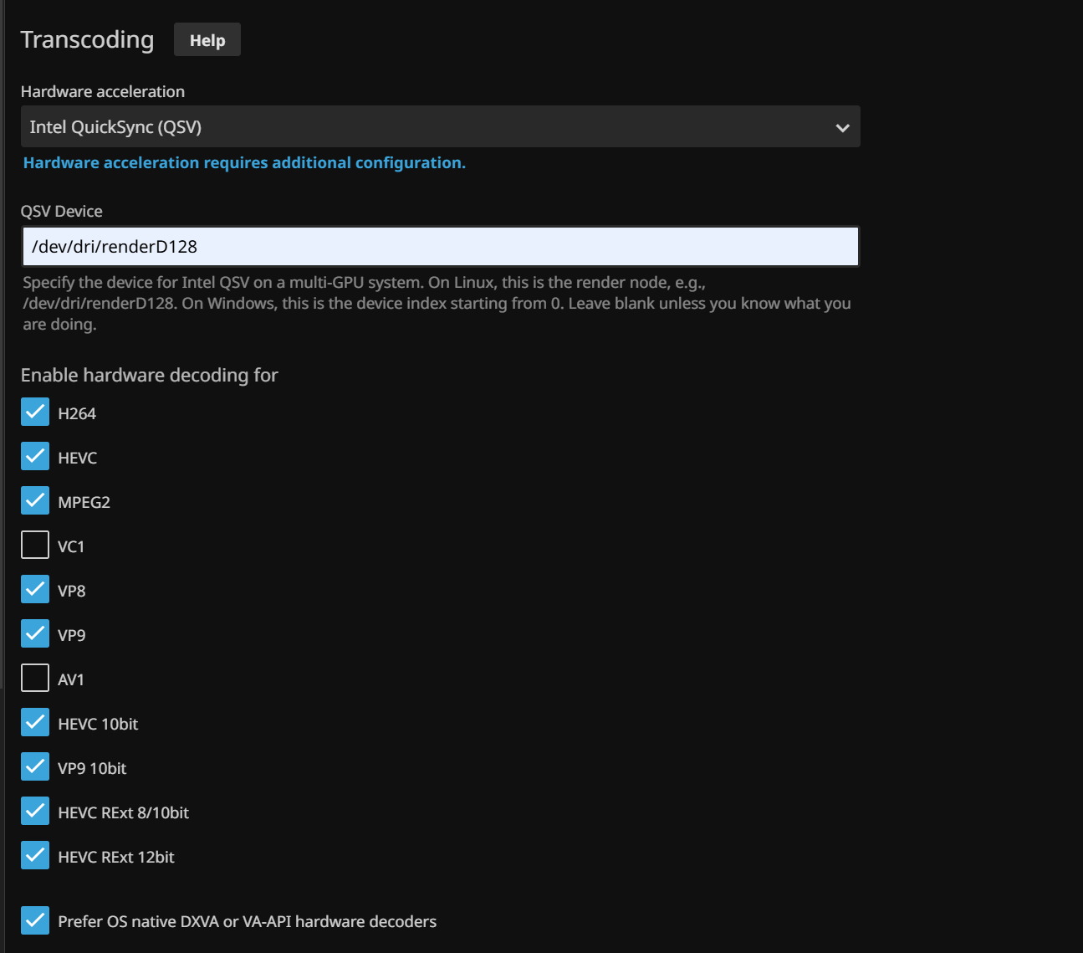Image resolution: width=1083 pixels, height=953 pixels.
Task: Open the hardware acceleration additional configuration link
Action: pyautogui.click(x=244, y=163)
